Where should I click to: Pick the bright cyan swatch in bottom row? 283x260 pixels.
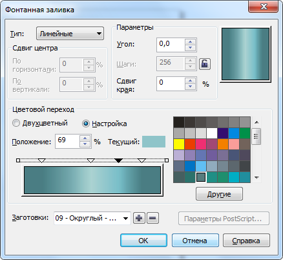[234, 177]
